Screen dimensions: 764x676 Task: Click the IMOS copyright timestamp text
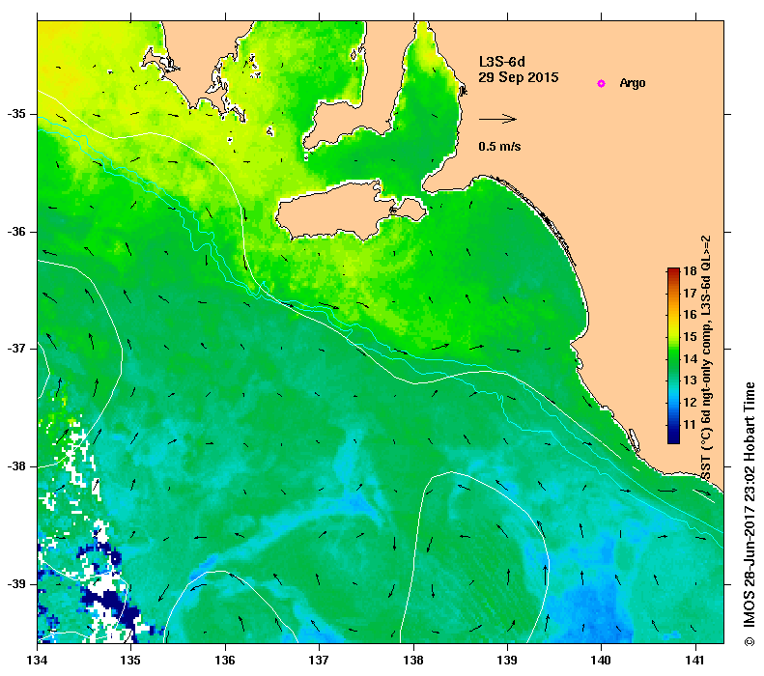(750, 515)
